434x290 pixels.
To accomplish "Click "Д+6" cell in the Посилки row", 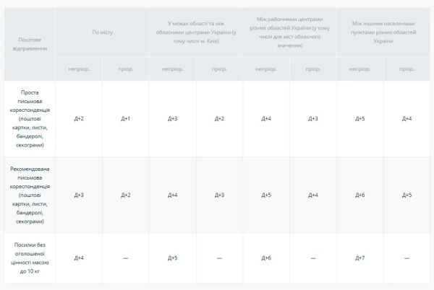I will pyautogui.click(x=266, y=258).
